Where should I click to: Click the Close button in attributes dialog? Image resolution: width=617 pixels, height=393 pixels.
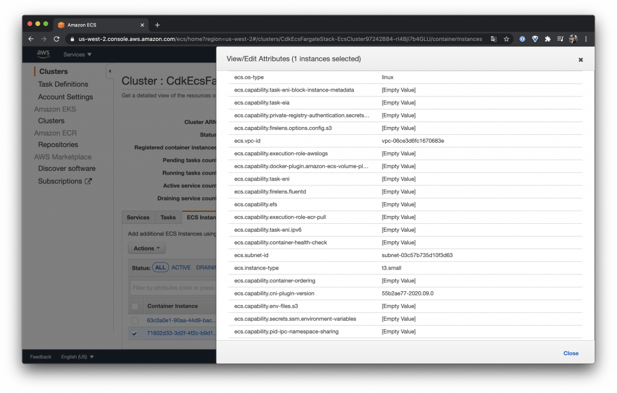click(571, 353)
